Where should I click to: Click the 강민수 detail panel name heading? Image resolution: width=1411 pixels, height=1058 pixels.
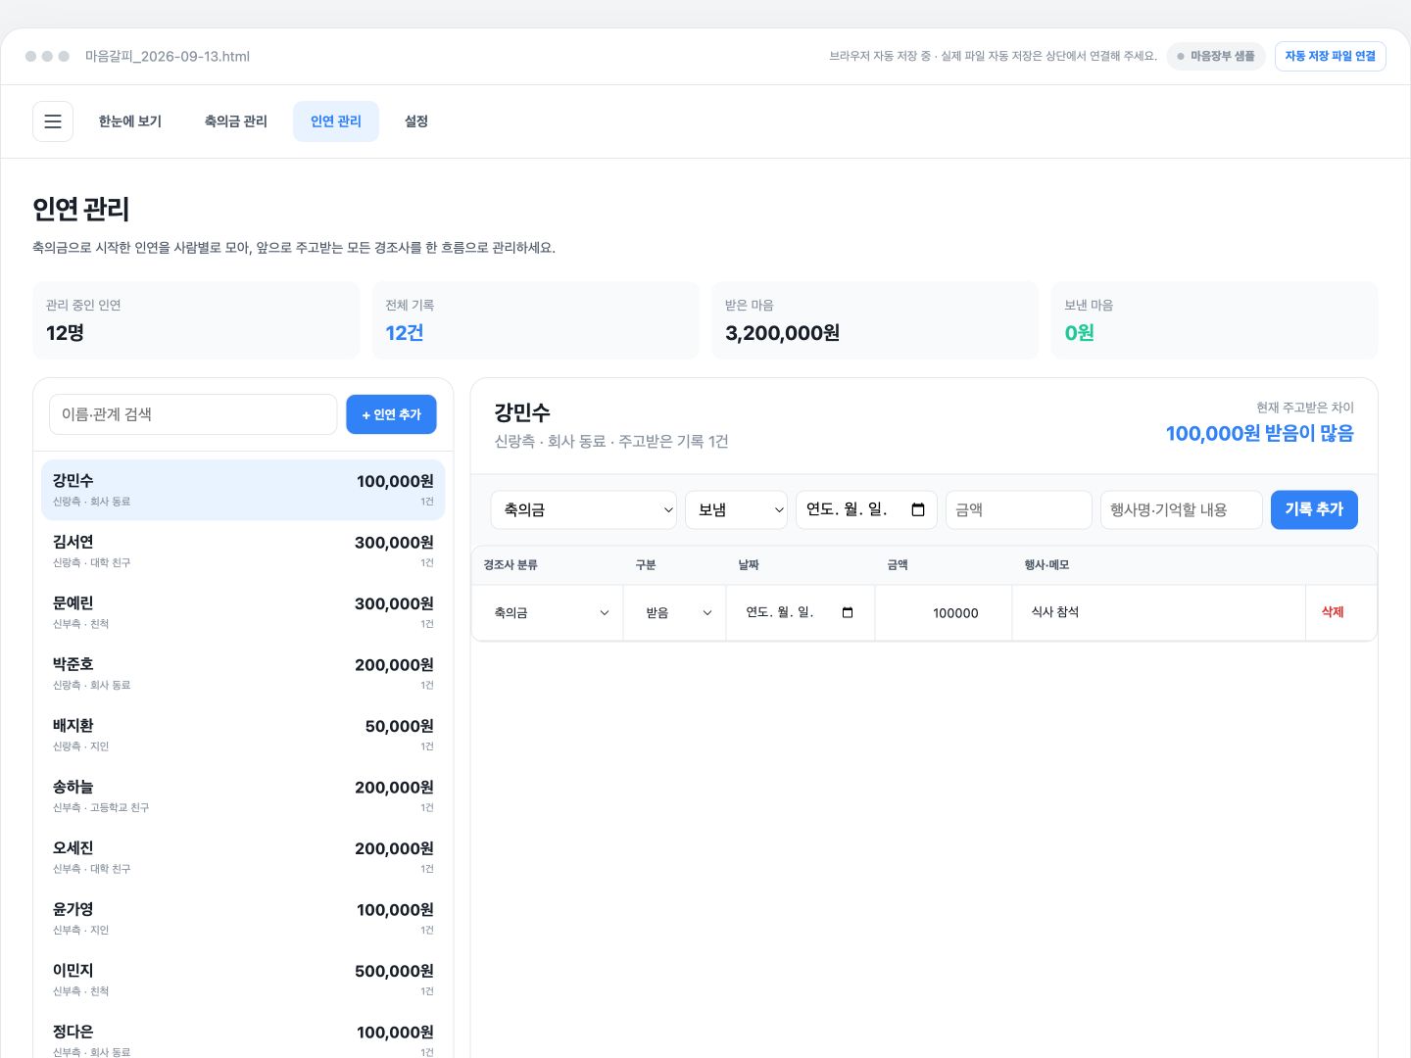coord(522,412)
